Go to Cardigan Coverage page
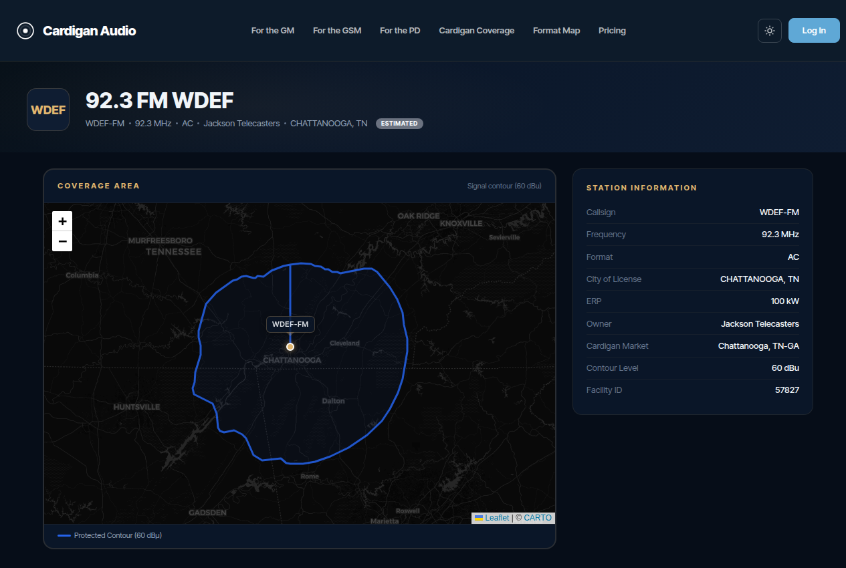This screenshot has width=846, height=568. (477, 31)
